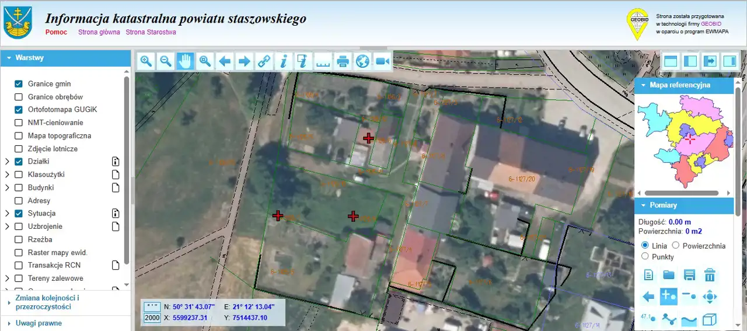Uncheck the Granice gmin layer

(19, 84)
